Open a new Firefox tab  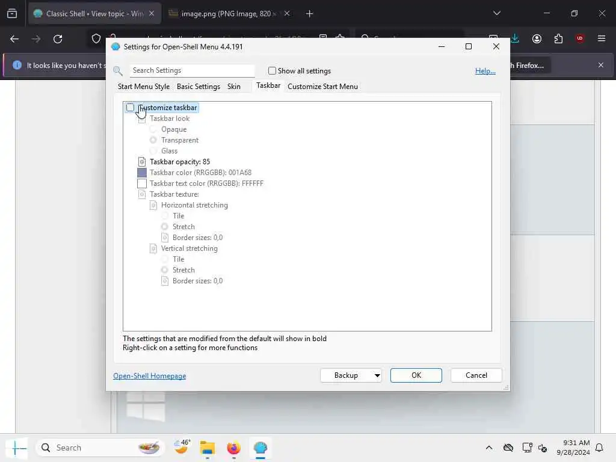coord(310,14)
